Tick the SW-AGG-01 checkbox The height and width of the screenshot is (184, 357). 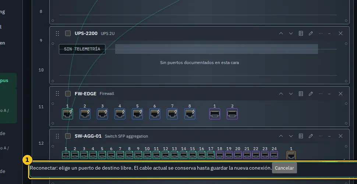point(68,136)
